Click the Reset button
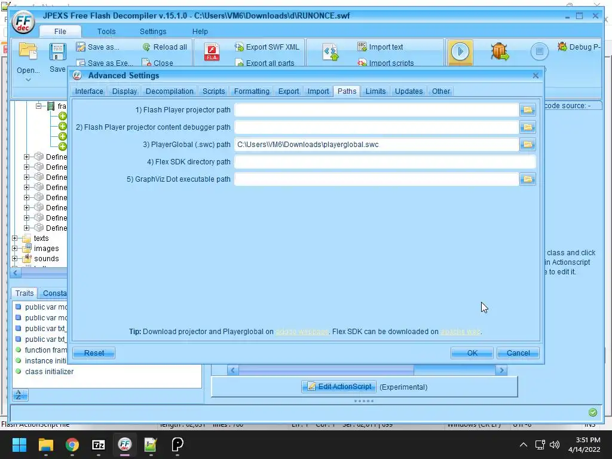 [x=94, y=353]
